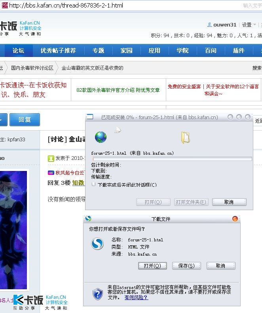
Task: Click the download progress bar
Action: coord(172,159)
